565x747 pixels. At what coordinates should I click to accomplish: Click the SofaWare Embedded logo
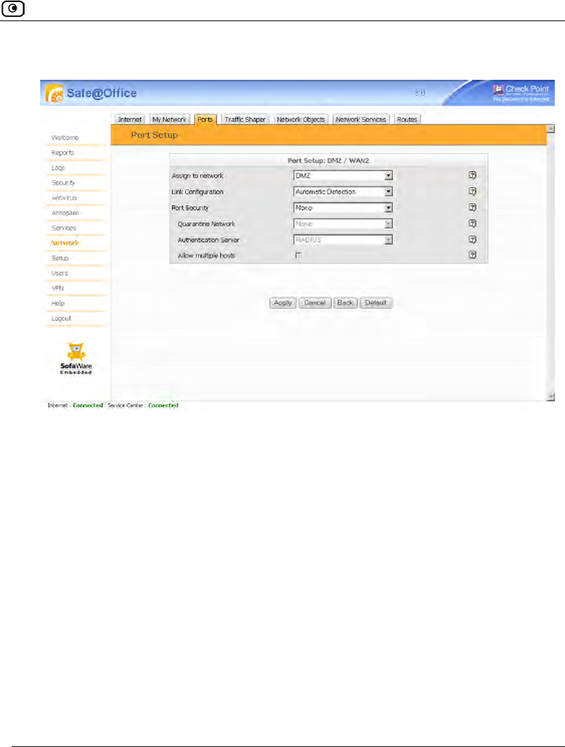point(76,359)
